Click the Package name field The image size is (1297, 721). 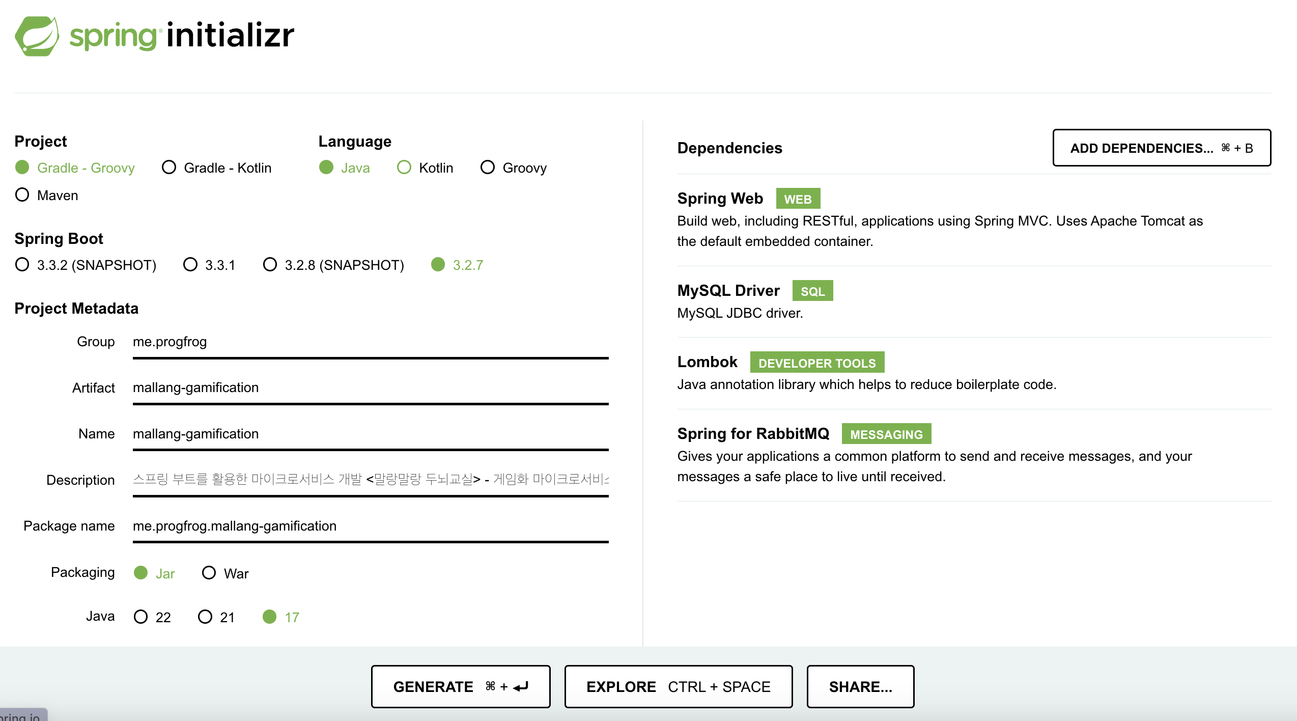point(370,526)
